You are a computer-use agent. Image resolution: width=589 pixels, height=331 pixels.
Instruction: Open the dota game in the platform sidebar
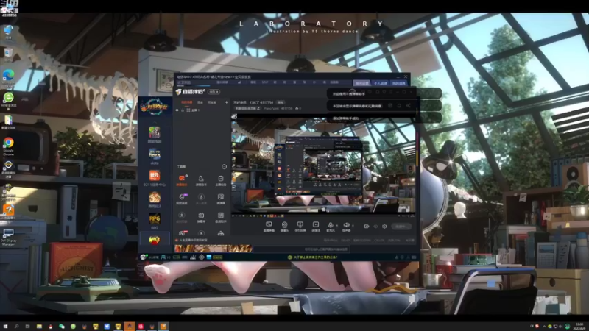(155, 156)
